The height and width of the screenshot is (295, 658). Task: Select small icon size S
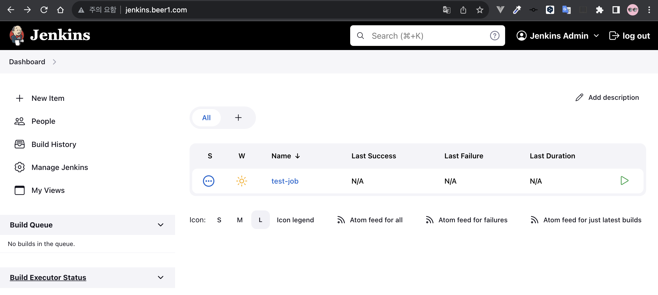[x=219, y=220]
